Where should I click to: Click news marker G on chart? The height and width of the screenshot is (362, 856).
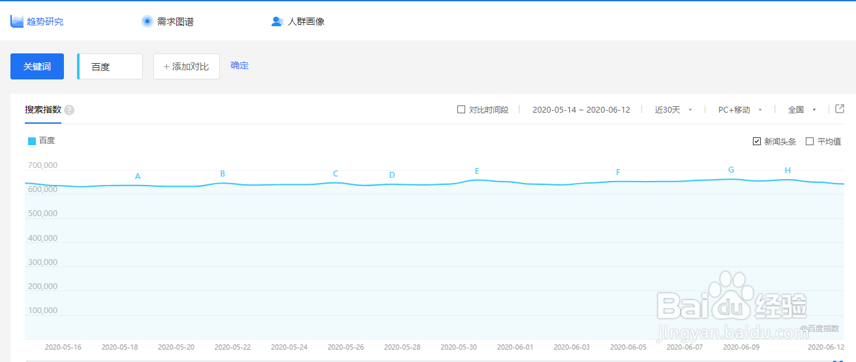[x=731, y=170]
